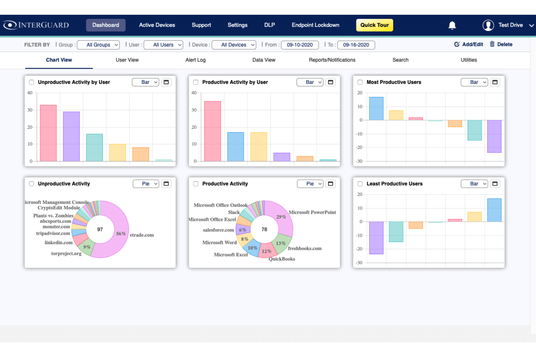Click the From date field
The width and height of the screenshot is (536, 357).
(300, 45)
